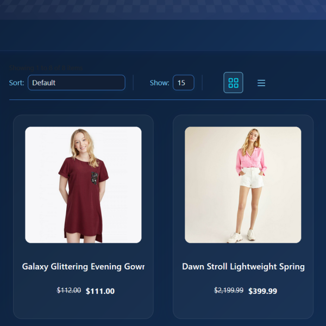The width and height of the screenshot is (326, 326).
Task: Click the checkered header banner
Action: point(163,10)
